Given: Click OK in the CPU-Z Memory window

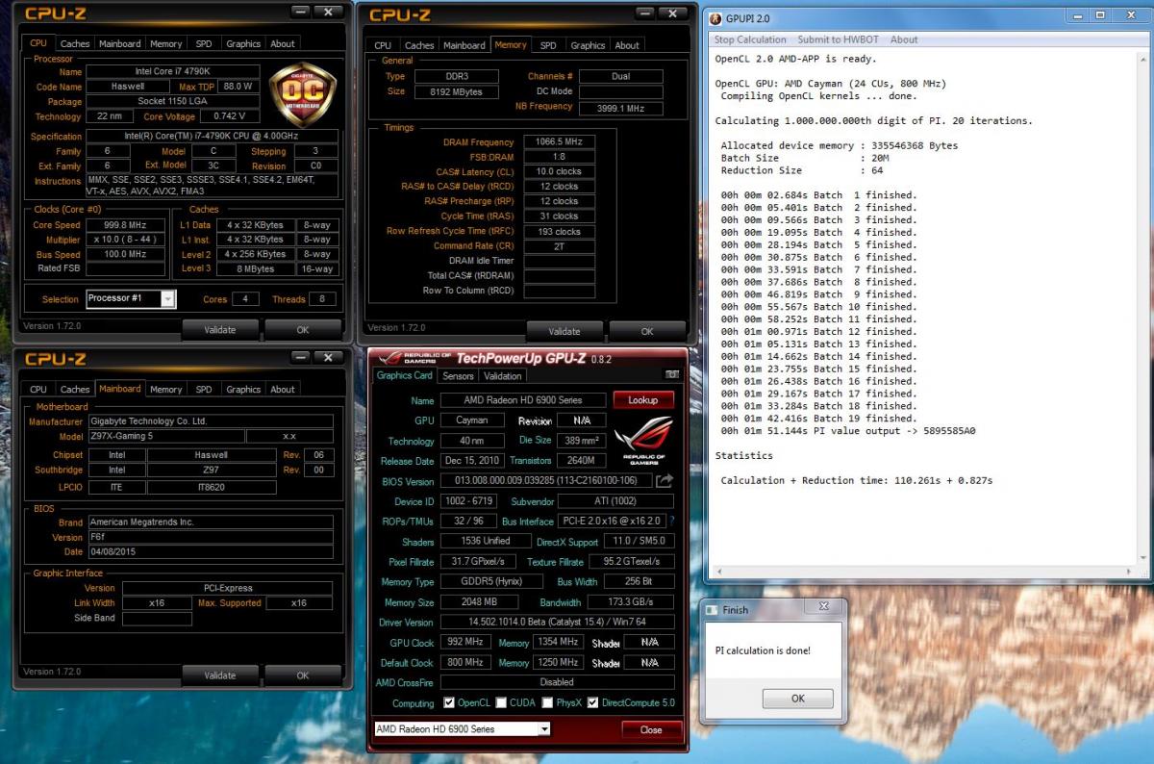Looking at the screenshot, I should click(x=647, y=331).
